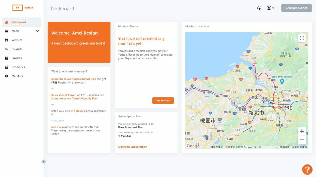Click the Schedules calendar icon
316x177 pixels.
[6, 67]
